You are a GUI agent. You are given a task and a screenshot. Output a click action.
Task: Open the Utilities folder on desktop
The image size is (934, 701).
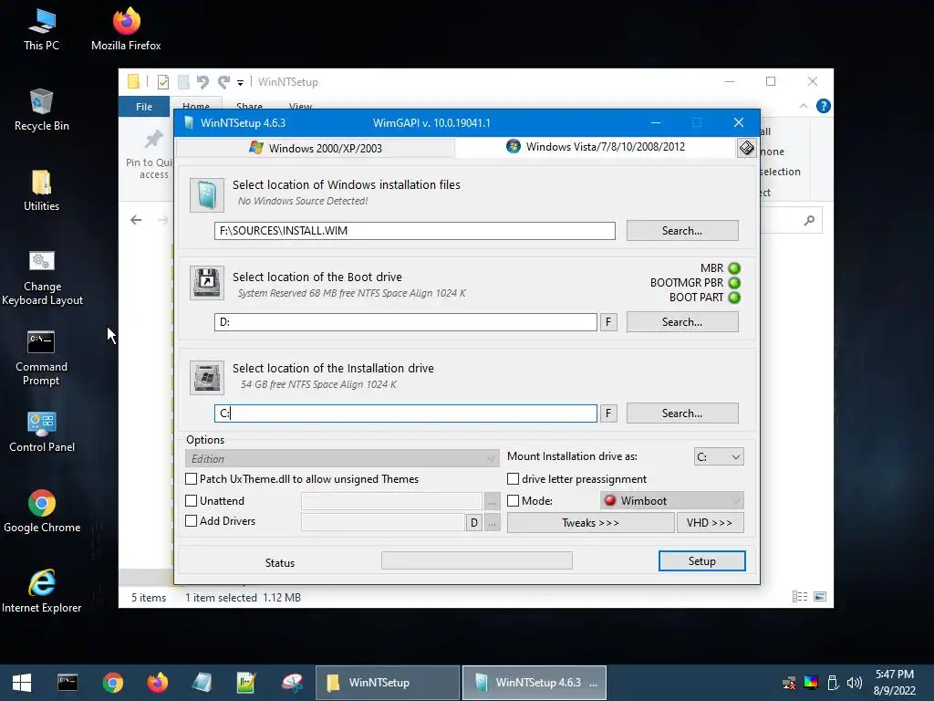42,190
